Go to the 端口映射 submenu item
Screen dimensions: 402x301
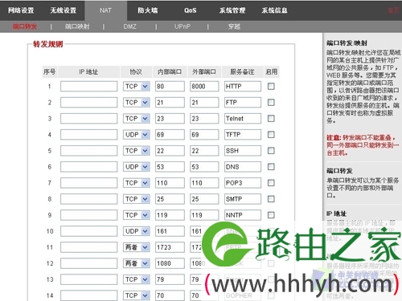tap(77, 26)
